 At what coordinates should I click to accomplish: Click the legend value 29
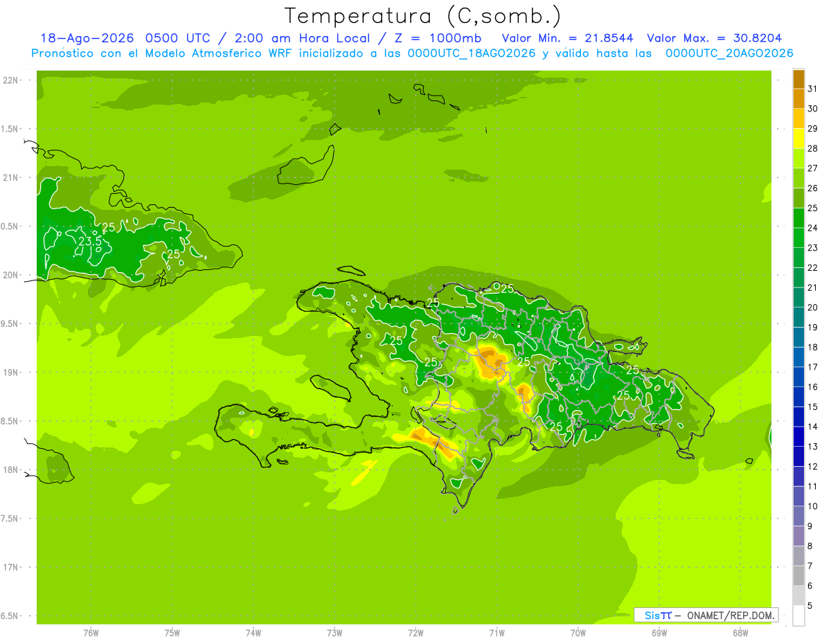tap(813, 129)
